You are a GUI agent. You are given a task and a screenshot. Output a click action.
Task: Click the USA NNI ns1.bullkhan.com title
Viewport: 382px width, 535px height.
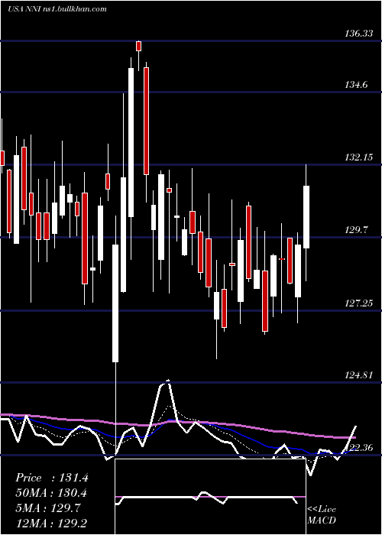57,9
